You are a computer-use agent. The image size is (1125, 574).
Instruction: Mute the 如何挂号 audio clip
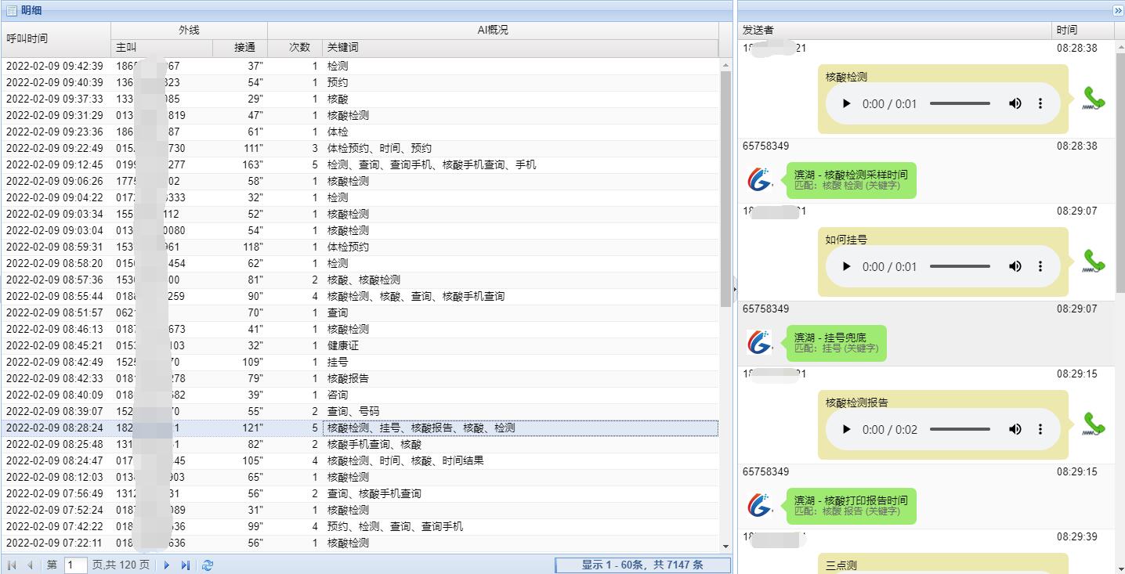pyautogui.click(x=1015, y=266)
